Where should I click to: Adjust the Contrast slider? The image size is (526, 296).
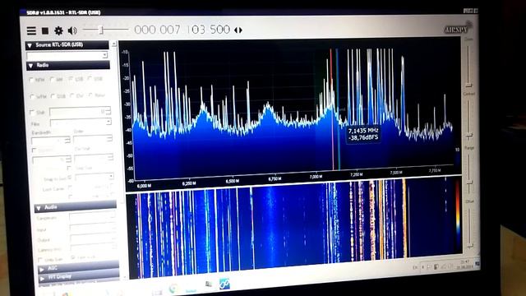[x=469, y=119]
